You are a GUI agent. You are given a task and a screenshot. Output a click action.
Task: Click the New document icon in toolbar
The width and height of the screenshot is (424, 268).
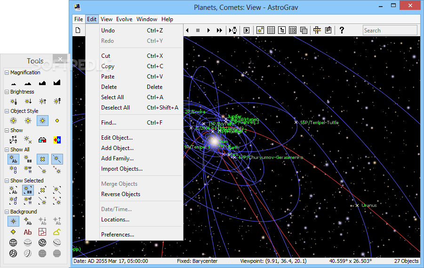[78, 30]
